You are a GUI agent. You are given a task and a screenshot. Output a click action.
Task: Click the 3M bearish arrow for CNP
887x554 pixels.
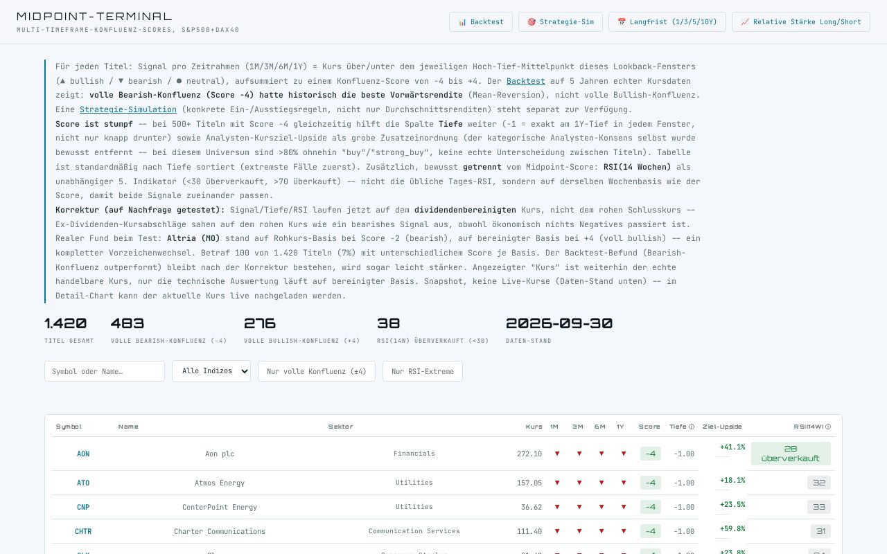pos(579,507)
